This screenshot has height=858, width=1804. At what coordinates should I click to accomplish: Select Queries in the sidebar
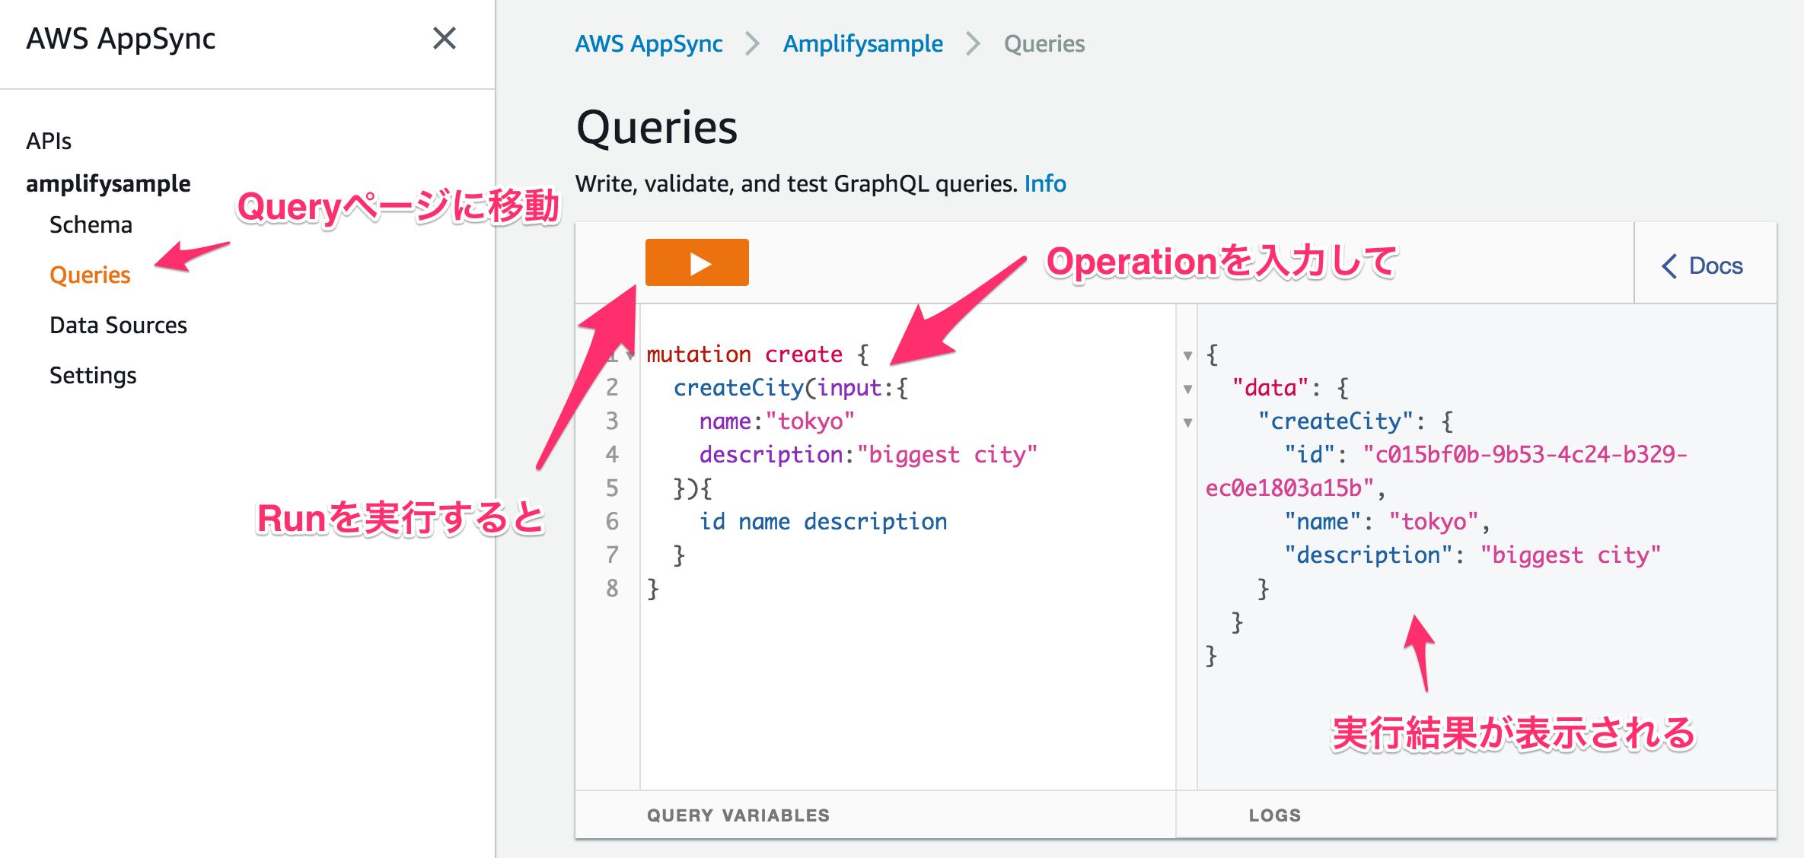pyautogui.click(x=90, y=275)
